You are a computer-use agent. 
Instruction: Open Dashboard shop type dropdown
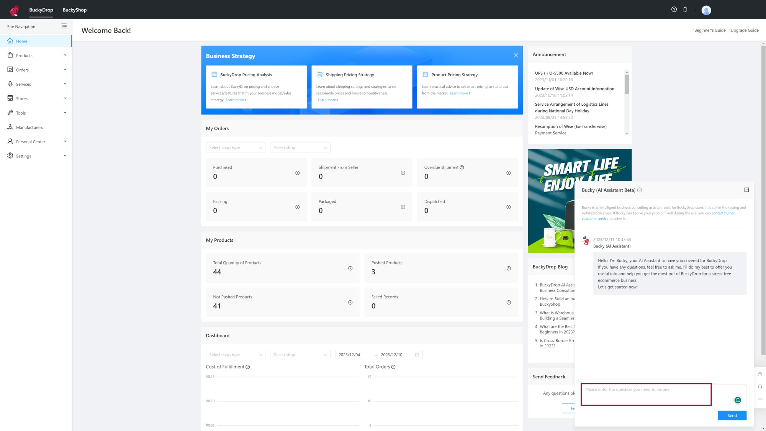pos(236,355)
